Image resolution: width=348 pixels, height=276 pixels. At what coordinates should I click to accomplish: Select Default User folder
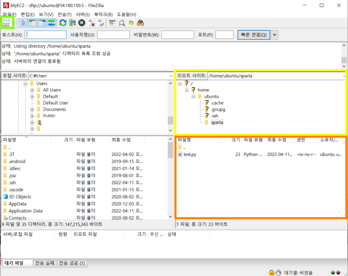[x=55, y=103]
